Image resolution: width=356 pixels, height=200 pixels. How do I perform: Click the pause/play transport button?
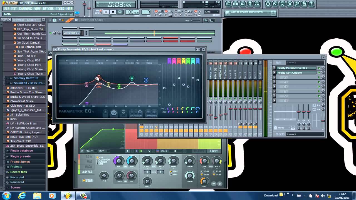tap(106, 12)
